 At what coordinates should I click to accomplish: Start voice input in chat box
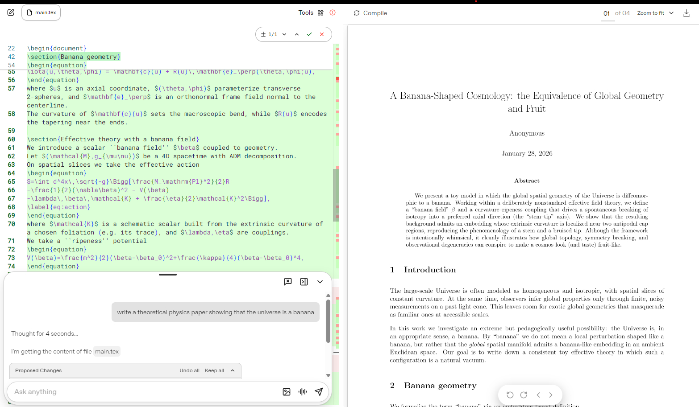(x=303, y=392)
